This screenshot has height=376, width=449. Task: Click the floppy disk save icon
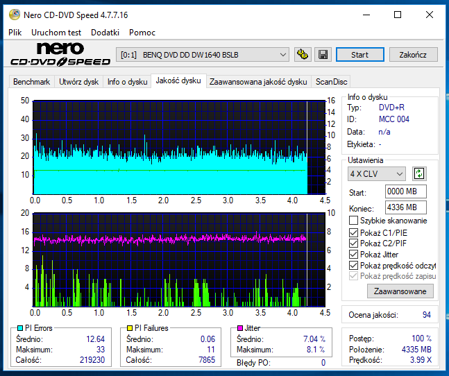point(323,54)
